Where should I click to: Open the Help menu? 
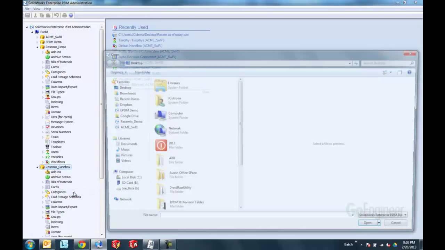point(48,9)
